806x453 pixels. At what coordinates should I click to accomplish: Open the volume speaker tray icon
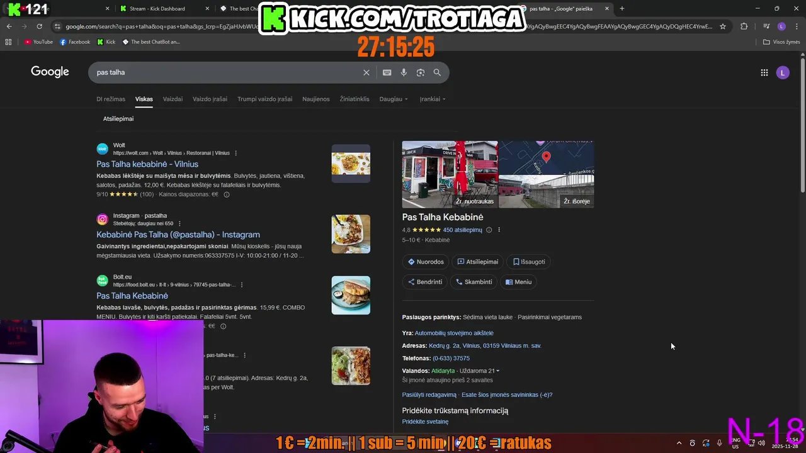click(x=761, y=443)
